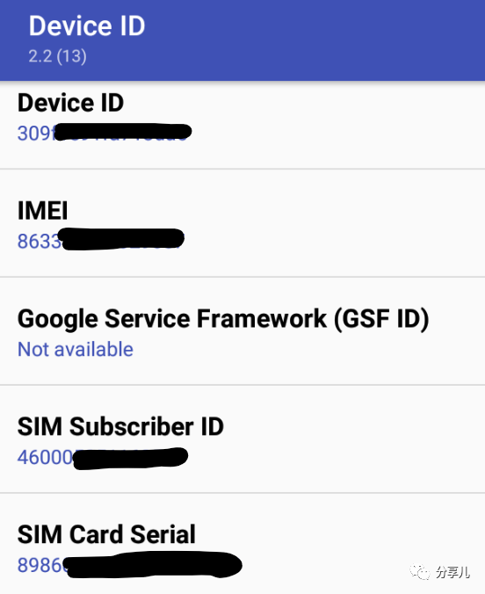Viewport: 485px width, 594px height.
Task: Tap the redacted portion of SIM Subscriber ID
Action: [x=130, y=459]
